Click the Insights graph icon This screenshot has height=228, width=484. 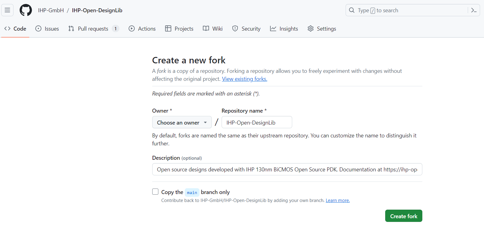(273, 28)
